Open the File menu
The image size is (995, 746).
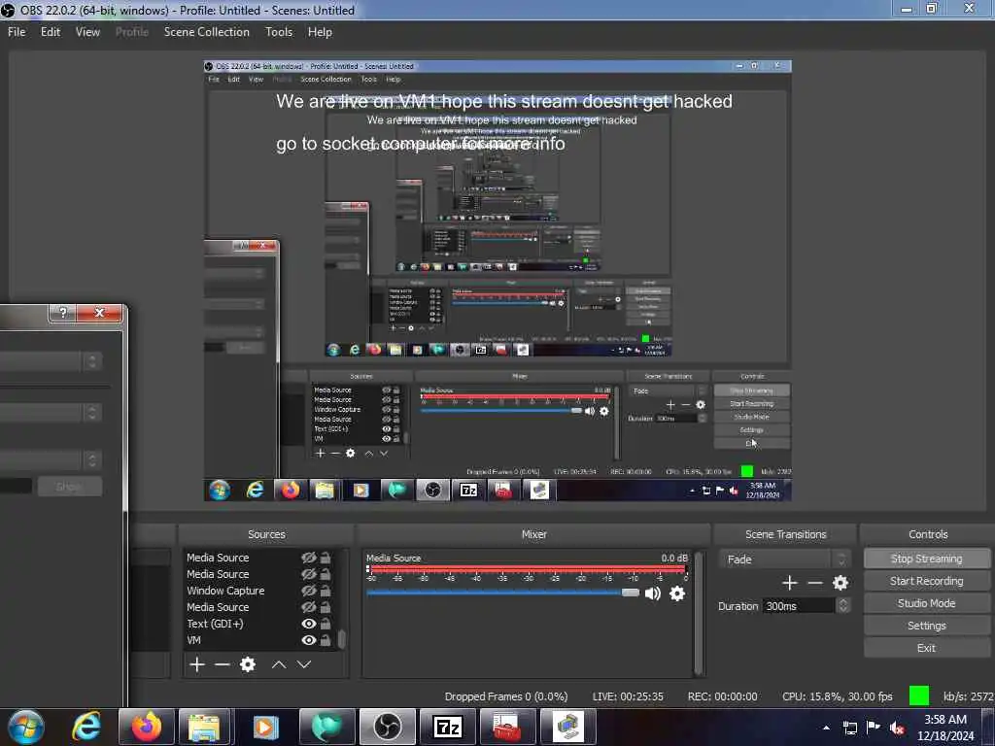pos(17,32)
